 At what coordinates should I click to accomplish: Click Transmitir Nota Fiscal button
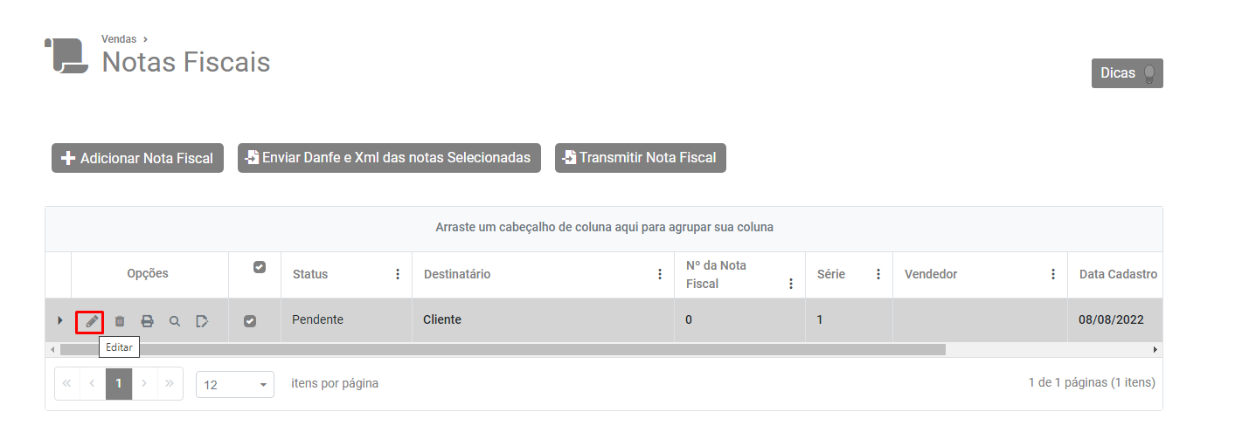click(640, 158)
